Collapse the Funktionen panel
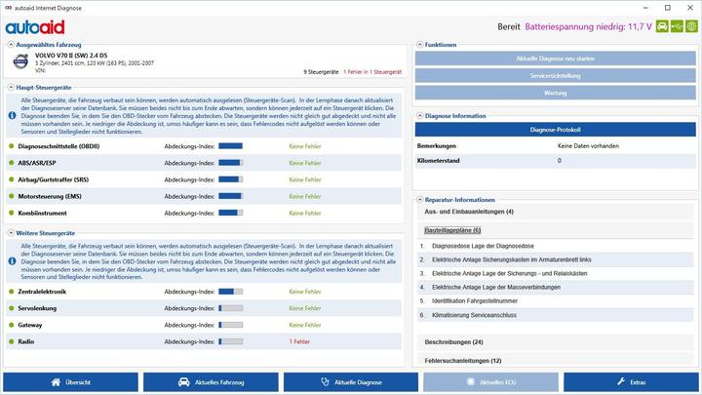The image size is (702, 395). click(419, 45)
